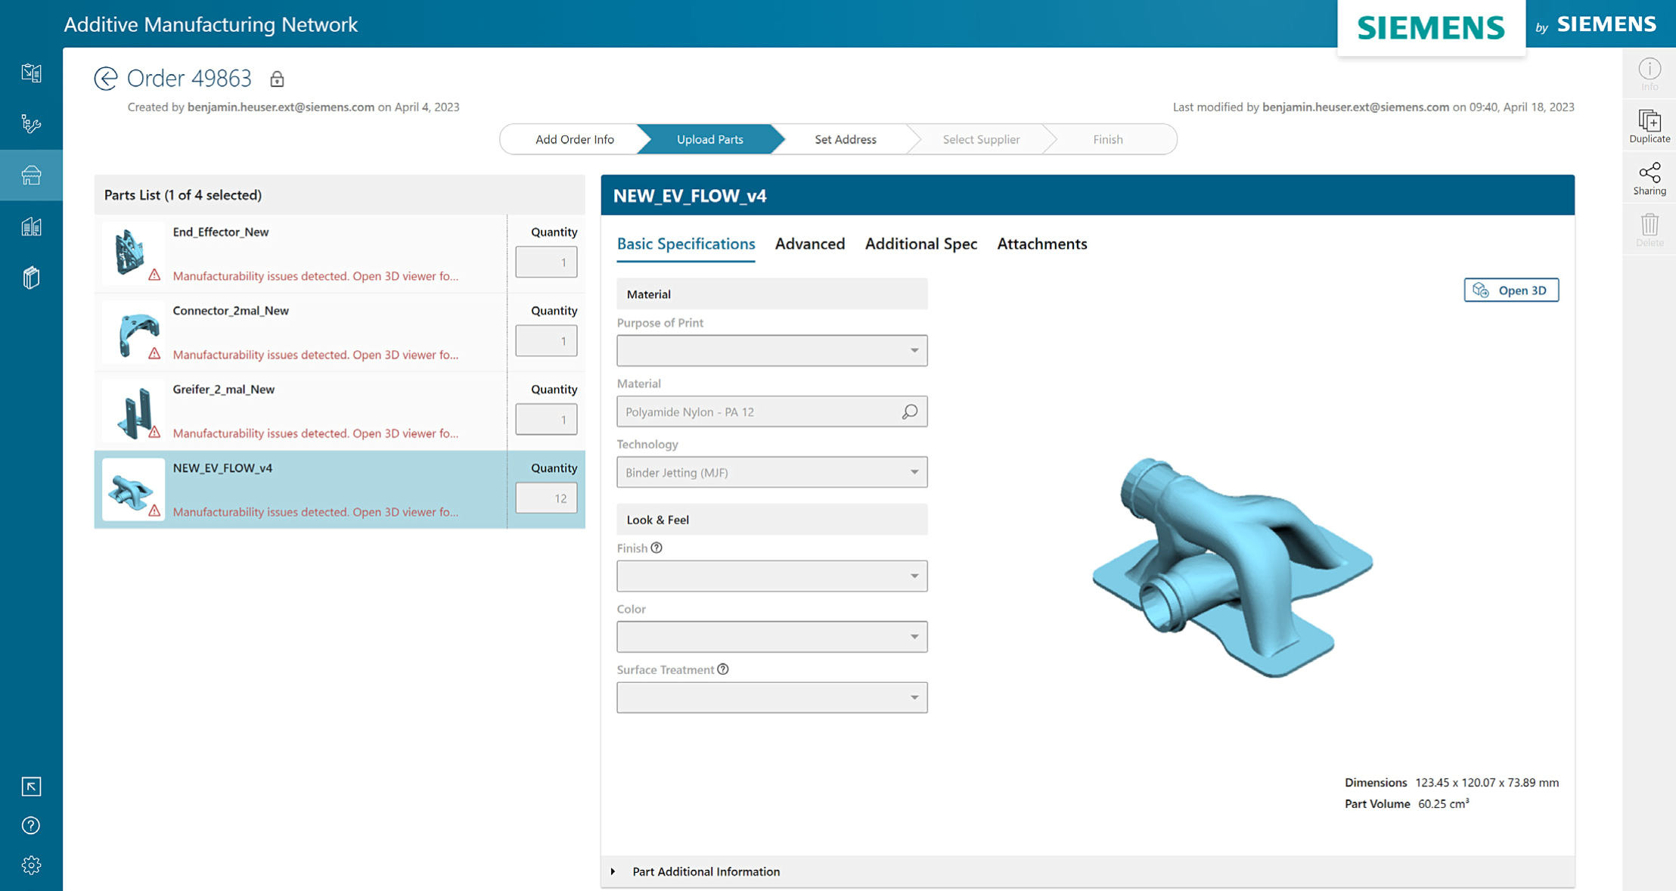Switch to the Advanced tab
1676x891 pixels.
(x=809, y=244)
